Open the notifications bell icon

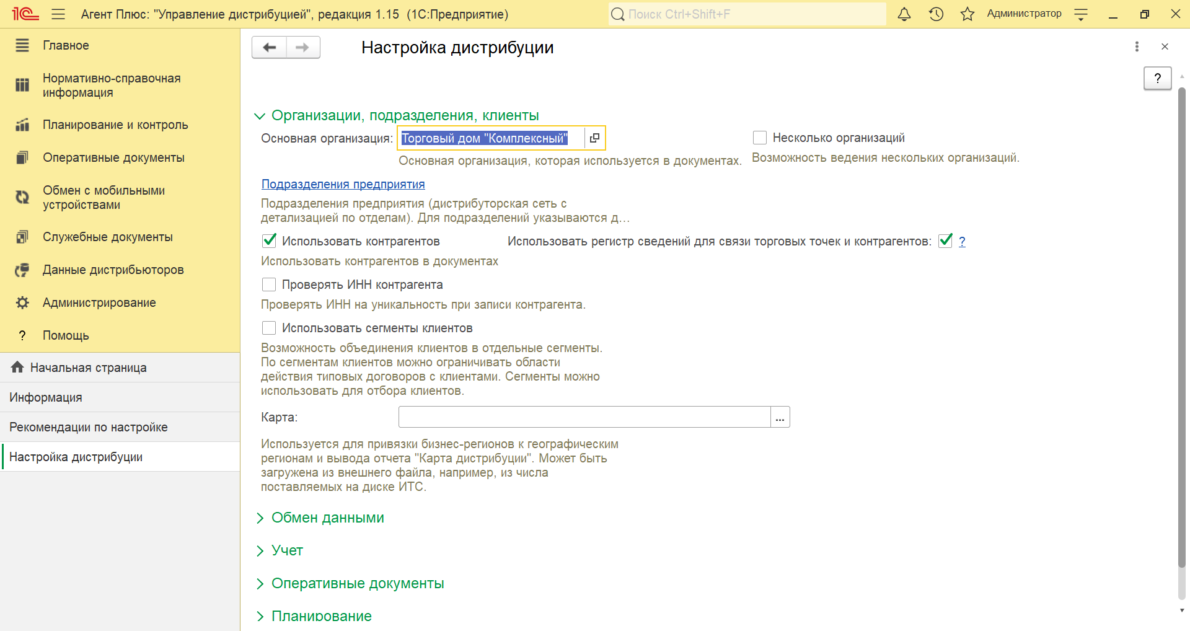pyautogui.click(x=904, y=14)
